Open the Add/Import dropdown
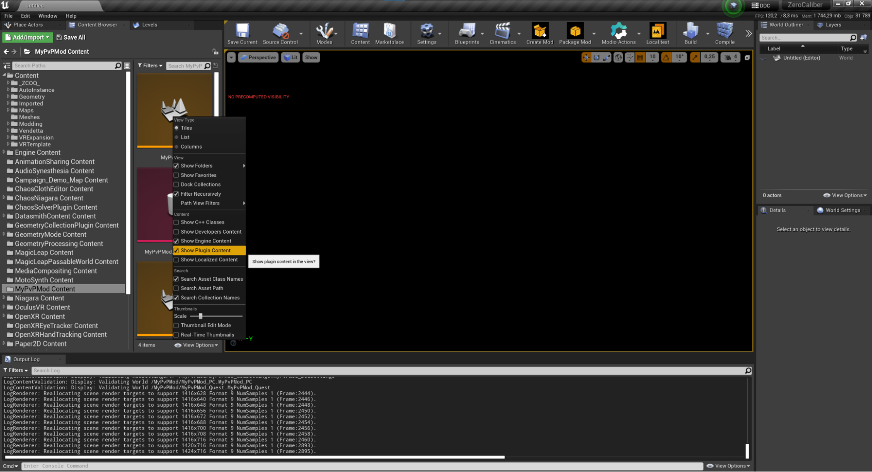The image size is (872, 472). [x=27, y=37]
